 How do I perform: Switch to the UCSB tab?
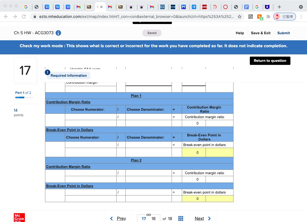point(173,7)
